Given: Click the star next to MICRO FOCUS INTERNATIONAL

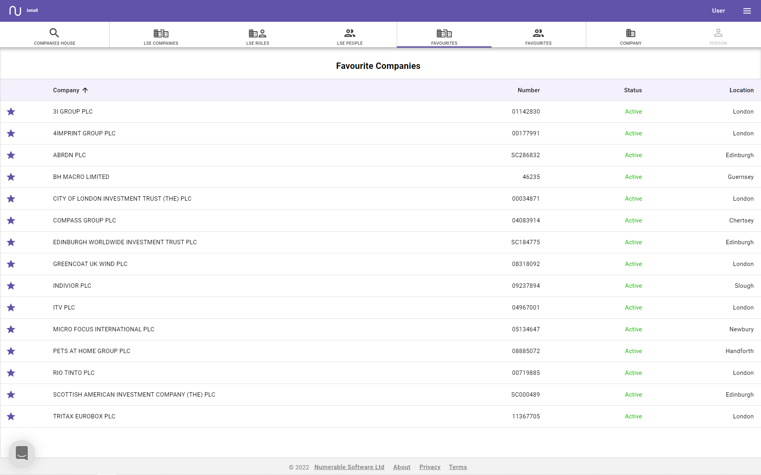Looking at the screenshot, I should click(11, 329).
